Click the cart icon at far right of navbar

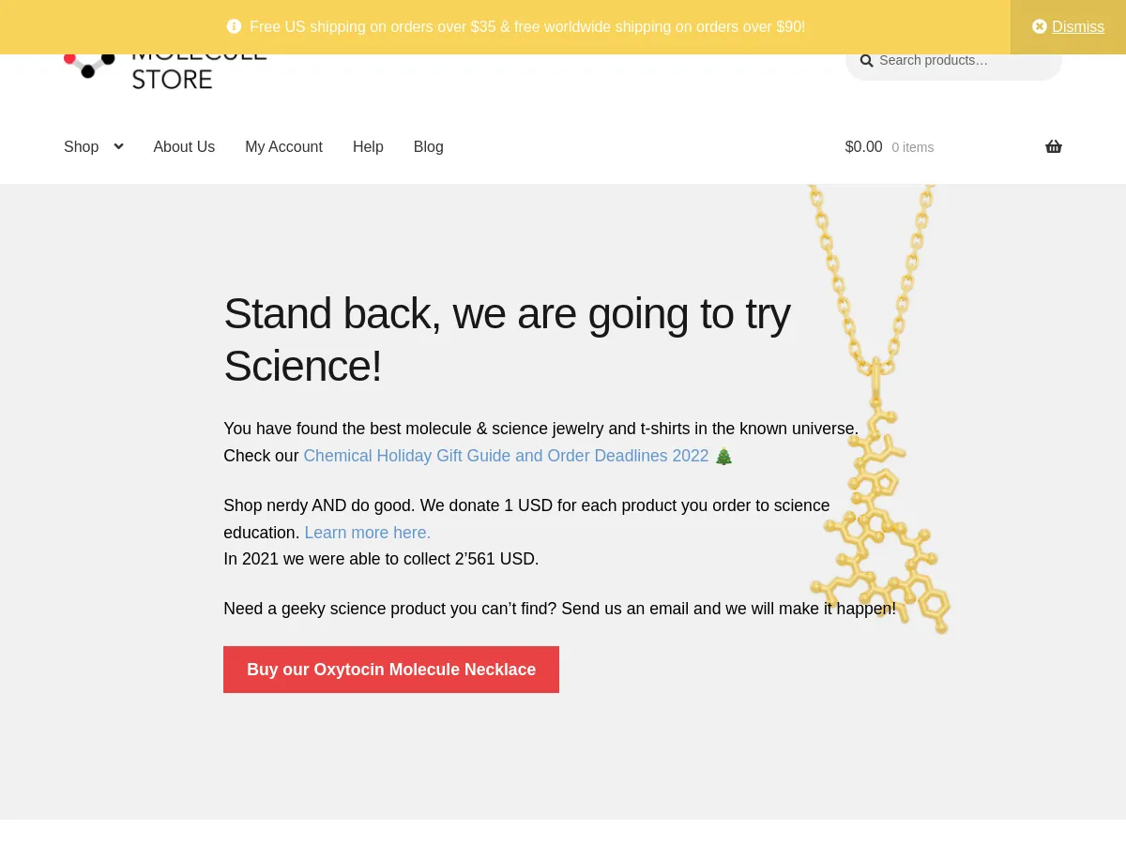click(1054, 146)
